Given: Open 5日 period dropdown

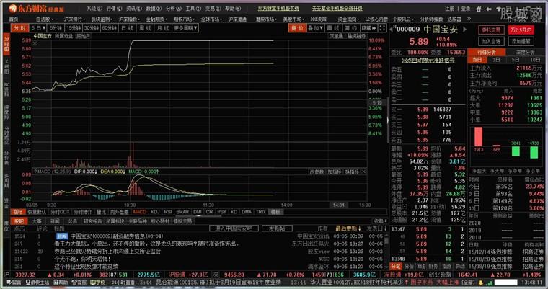Looking at the screenshot, I should (38, 28).
